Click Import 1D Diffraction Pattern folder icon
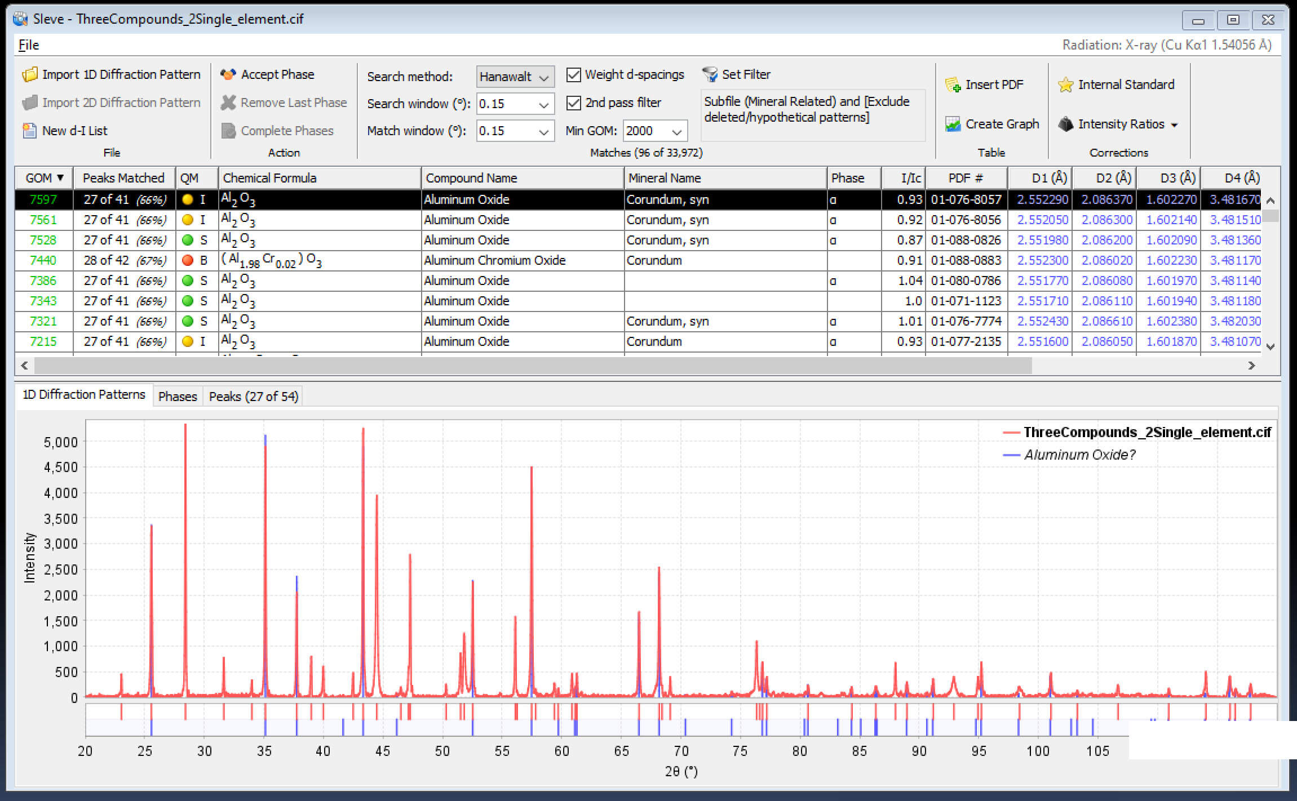1297x801 pixels. point(29,74)
